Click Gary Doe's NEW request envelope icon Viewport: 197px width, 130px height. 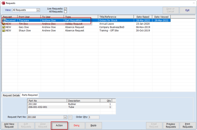click(4, 27)
